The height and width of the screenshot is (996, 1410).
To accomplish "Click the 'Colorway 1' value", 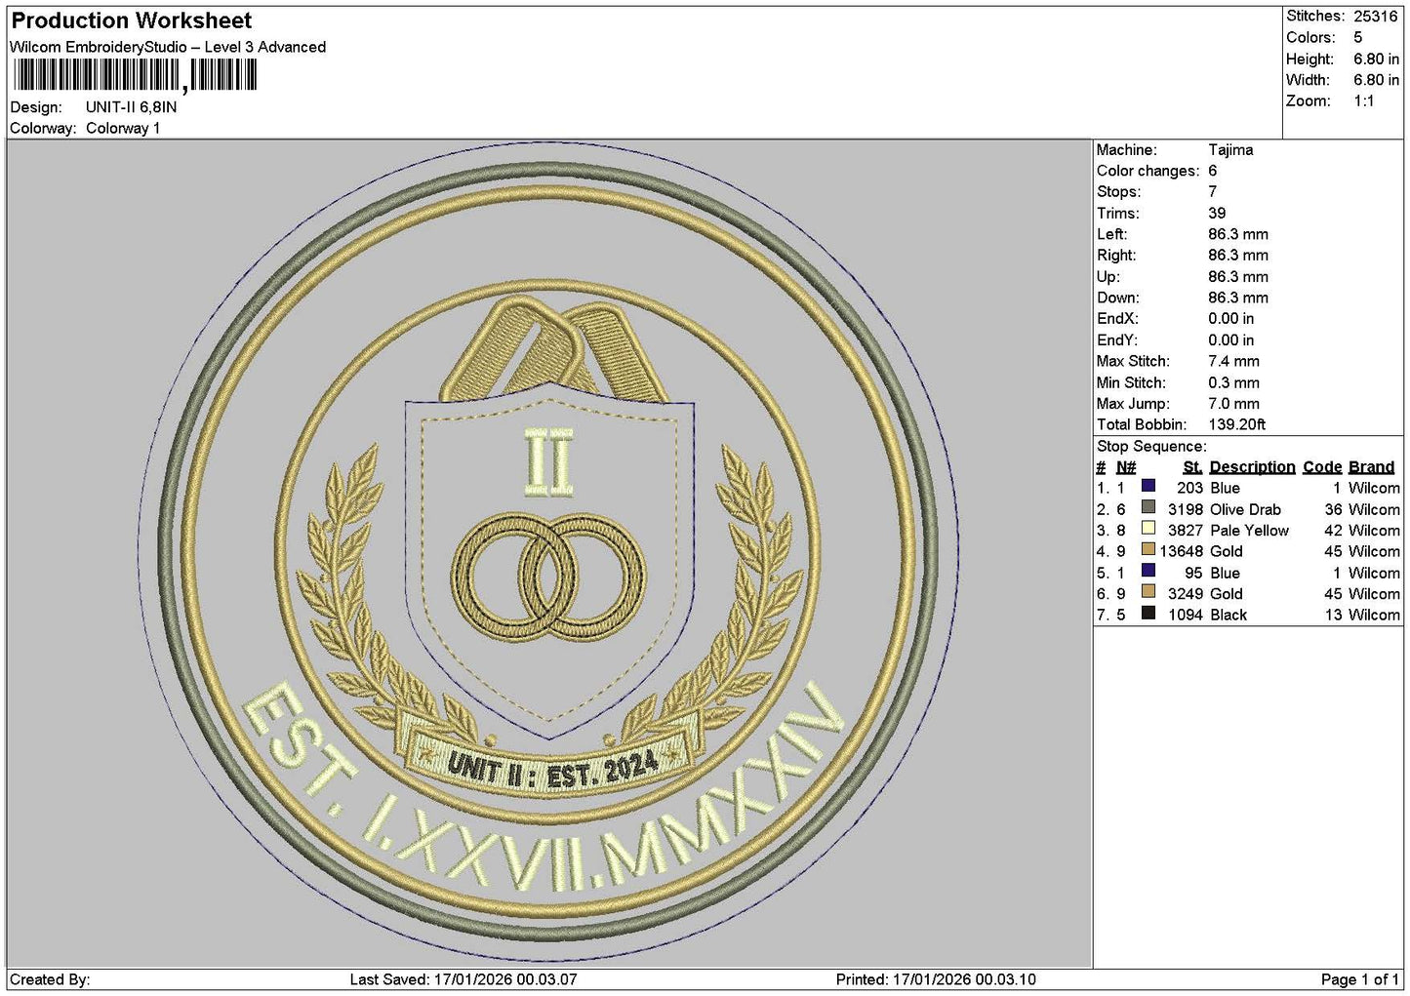I will point(123,128).
